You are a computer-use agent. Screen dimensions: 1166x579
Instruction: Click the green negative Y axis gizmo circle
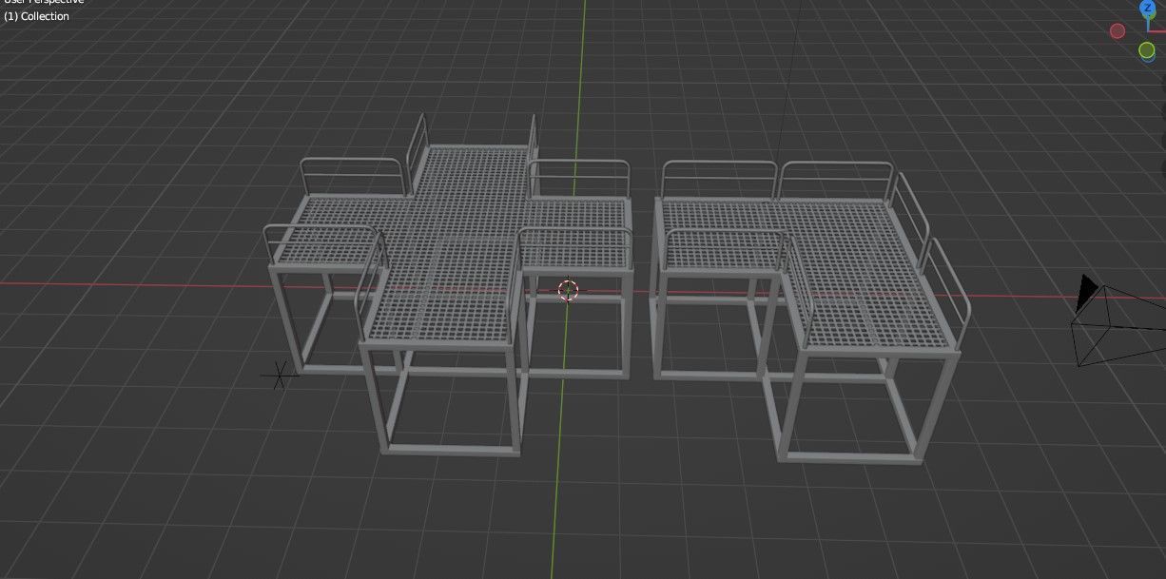[1147, 49]
